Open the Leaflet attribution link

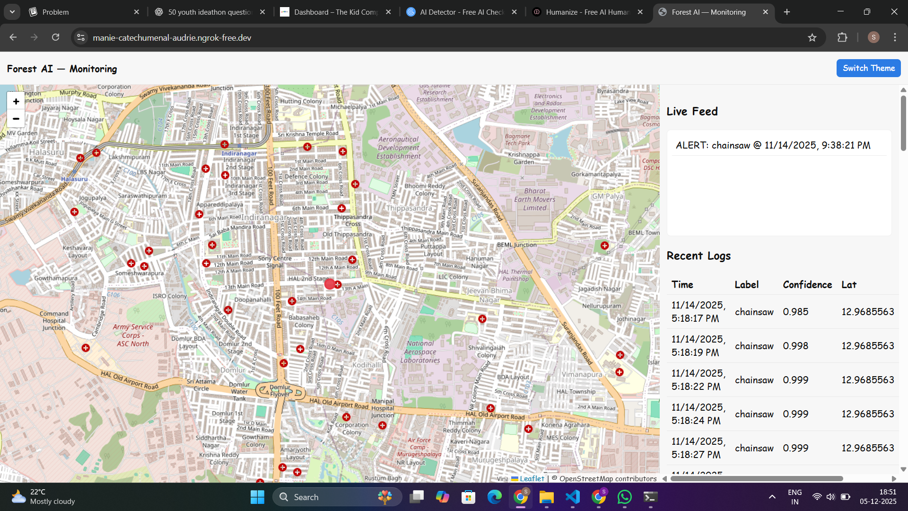coord(532,479)
